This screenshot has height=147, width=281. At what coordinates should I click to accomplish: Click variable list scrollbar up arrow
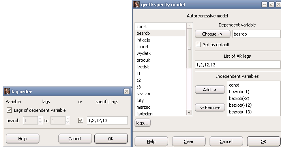click(x=189, y=26)
